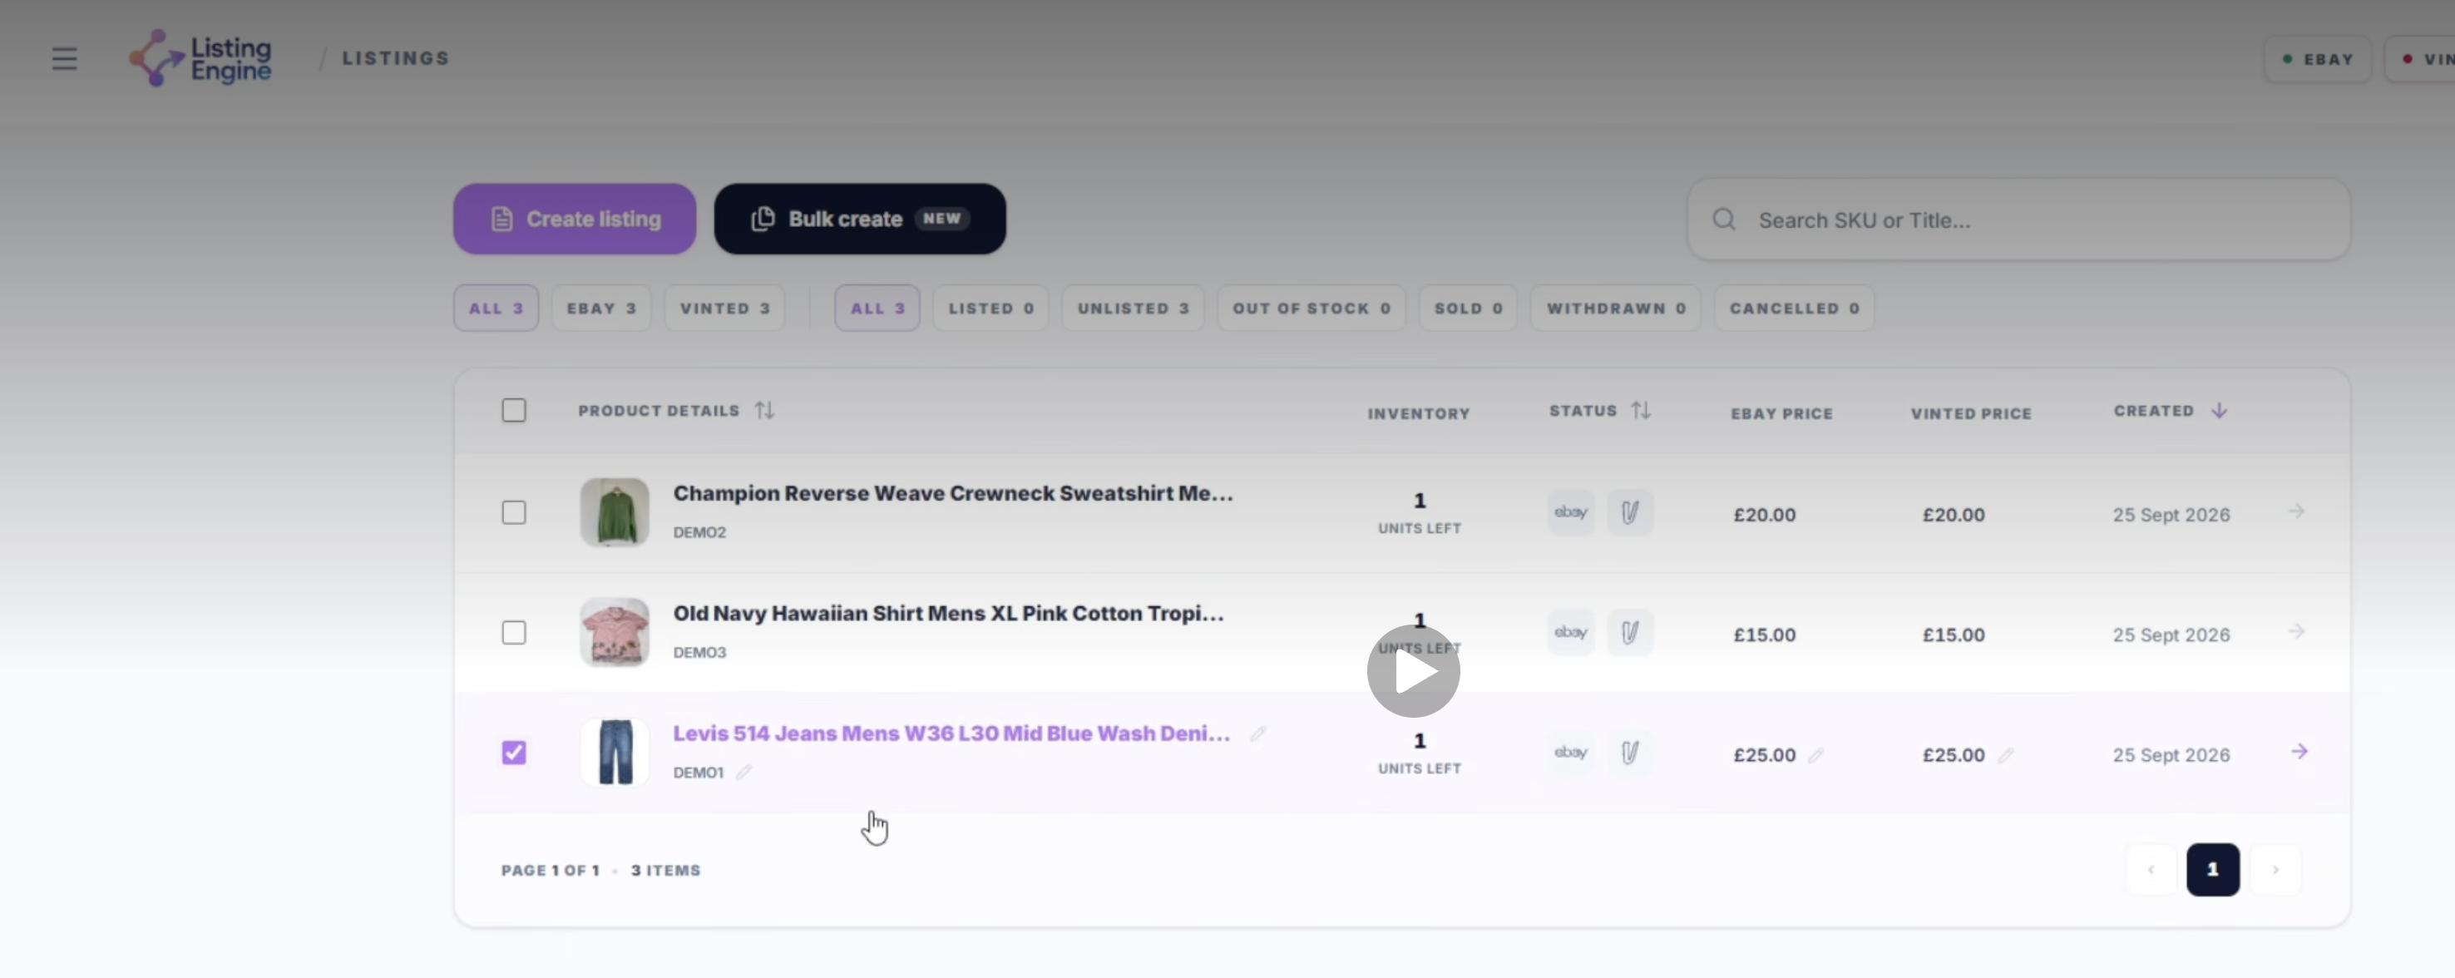Go to next page chevron
Image resolution: width=2455 pixels, height=978 pixels.
point(2275,870)
